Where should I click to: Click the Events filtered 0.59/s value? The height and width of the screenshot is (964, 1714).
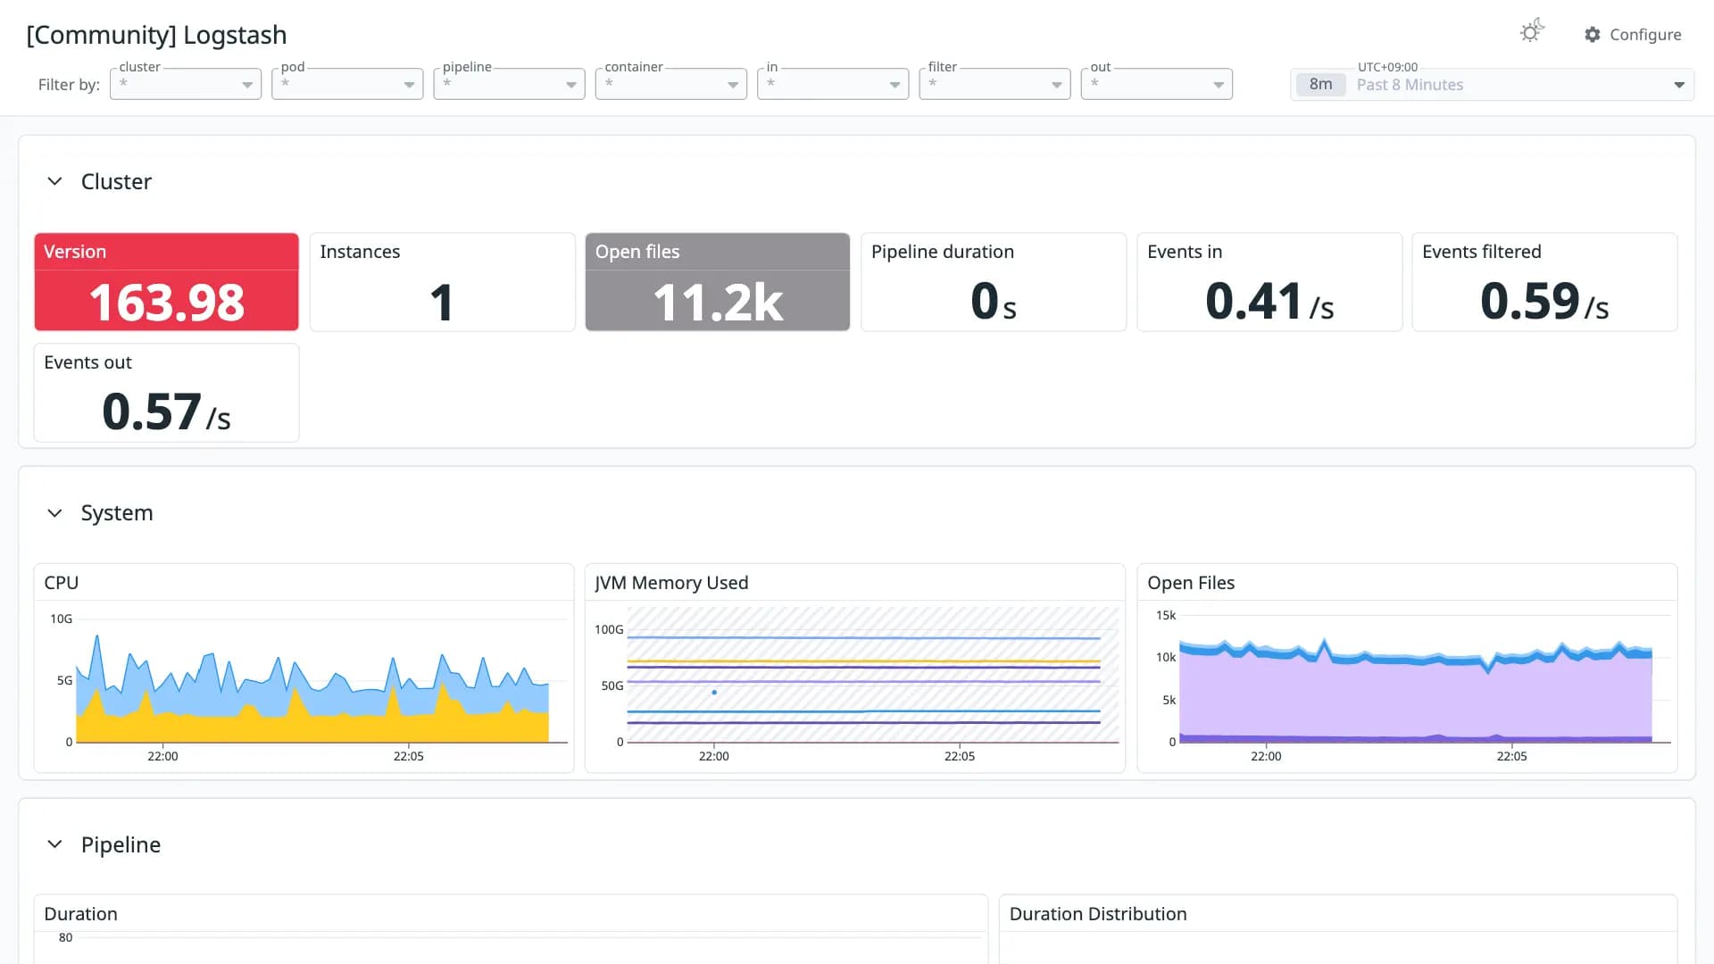[1544, 302]
